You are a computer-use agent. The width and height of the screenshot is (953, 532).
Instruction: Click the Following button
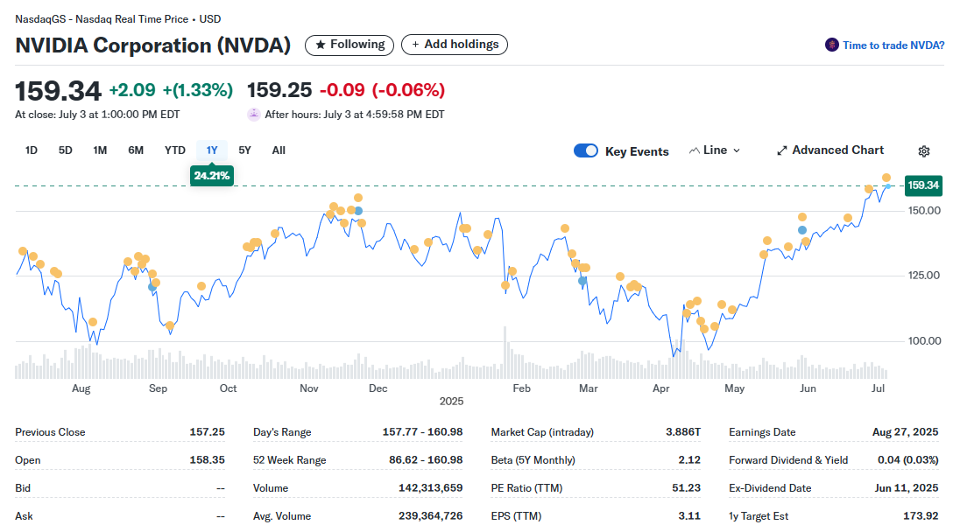[349, 45]
